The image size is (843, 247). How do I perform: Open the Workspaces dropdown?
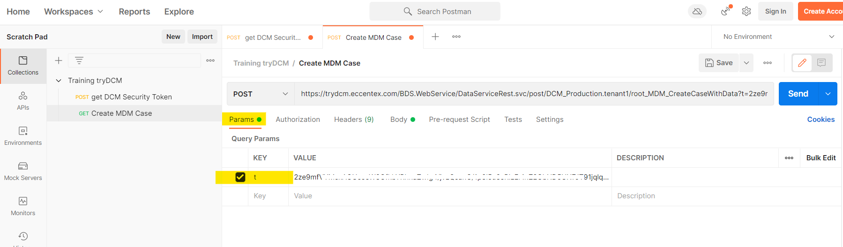tap(74, 11)
